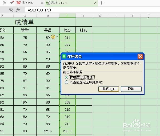Select the total cell 263.5

[x=67, y=131]
